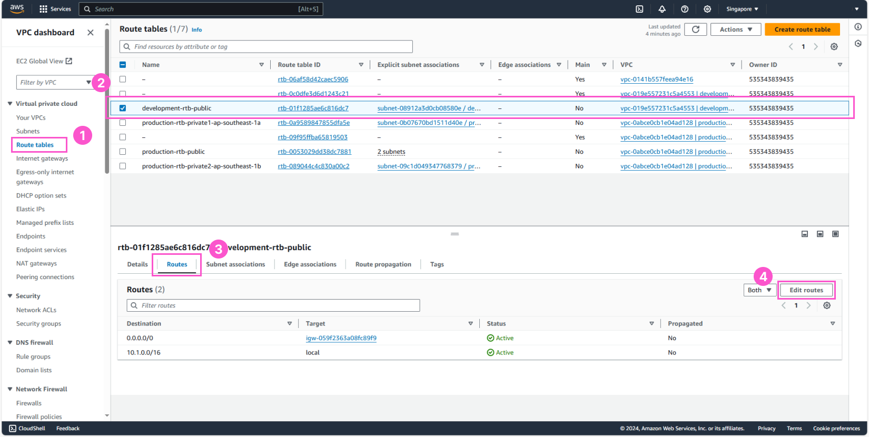Switch to the Routes tab
This screenshot has width=869, height=437.
(x=177, y=264)
